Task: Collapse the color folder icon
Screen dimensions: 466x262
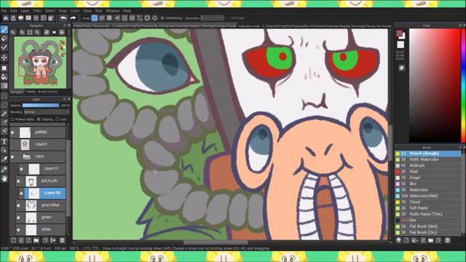Action: point(27,156)
